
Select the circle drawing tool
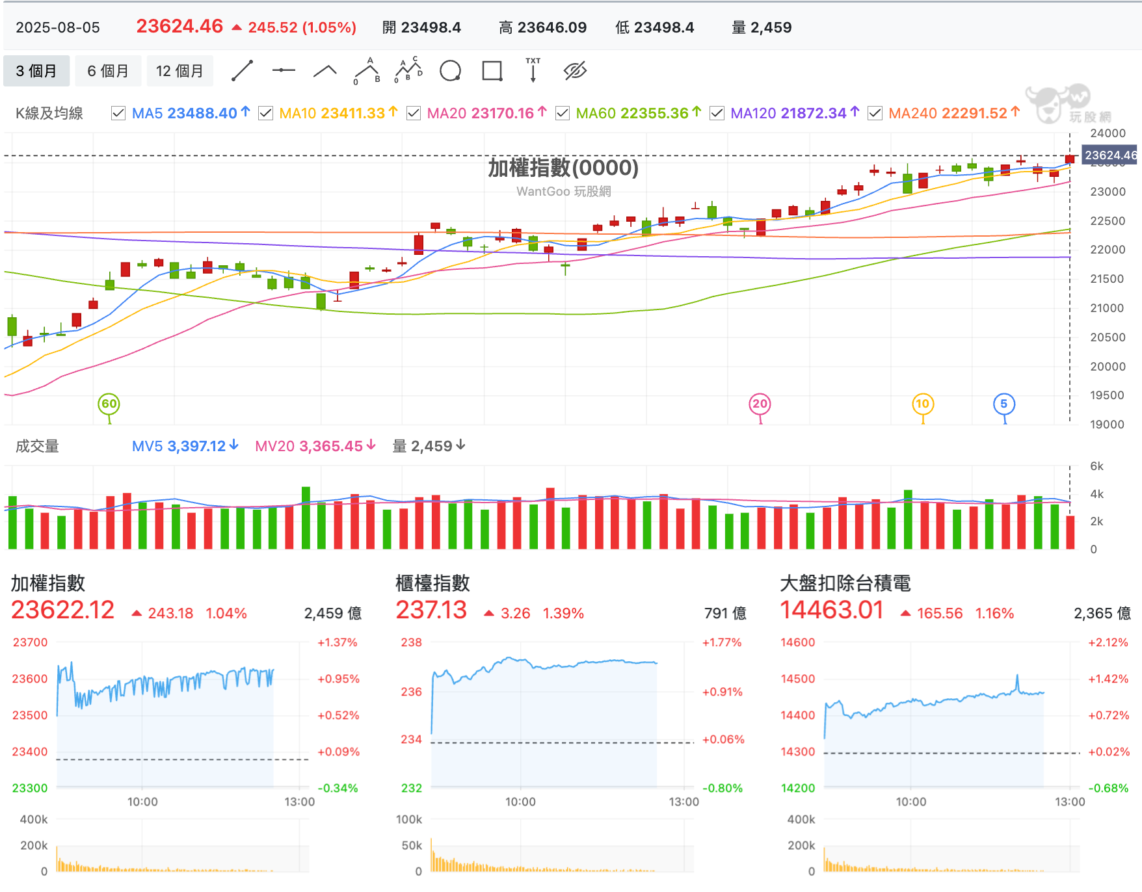(450, 71)
